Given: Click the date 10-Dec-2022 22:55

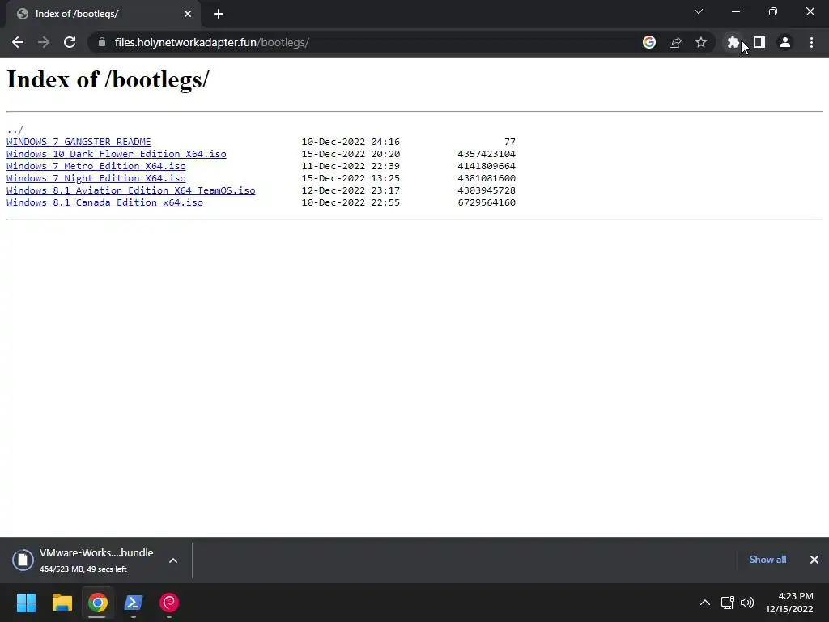Looking at the screenshot, I should coord(351,202).
